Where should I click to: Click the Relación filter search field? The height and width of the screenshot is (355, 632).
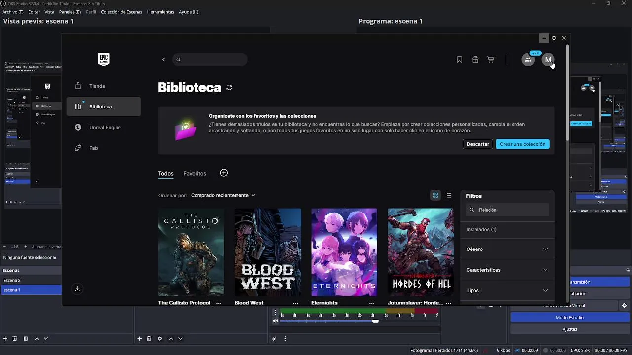pos(508,210)
